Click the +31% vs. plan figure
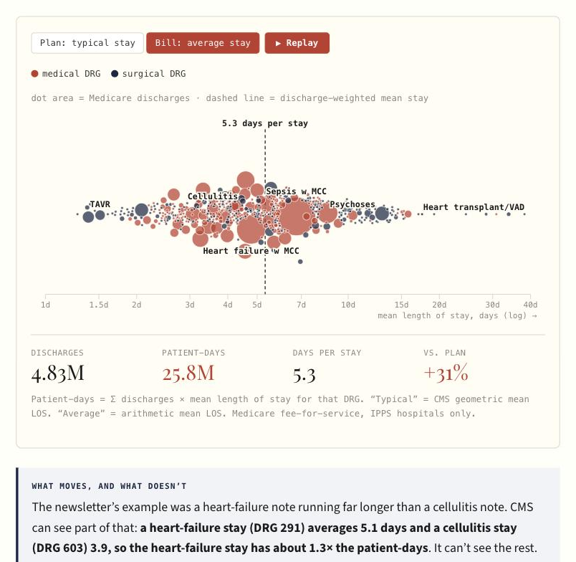 tap(446, 373)
